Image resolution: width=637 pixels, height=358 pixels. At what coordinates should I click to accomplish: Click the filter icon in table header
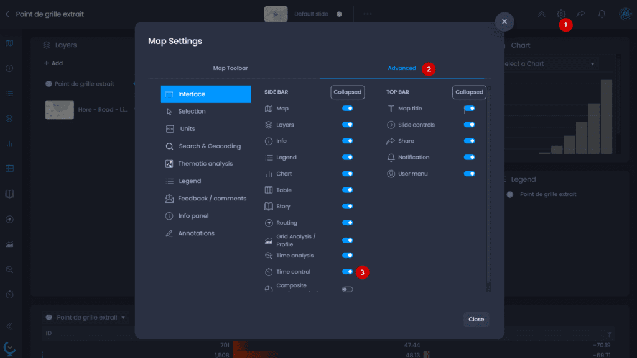pyautogui.click(x=609, y=334)
